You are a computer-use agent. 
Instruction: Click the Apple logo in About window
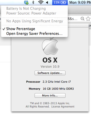click(50, 46)
